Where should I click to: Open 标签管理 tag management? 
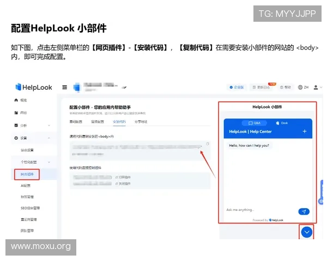coord(27,197)
